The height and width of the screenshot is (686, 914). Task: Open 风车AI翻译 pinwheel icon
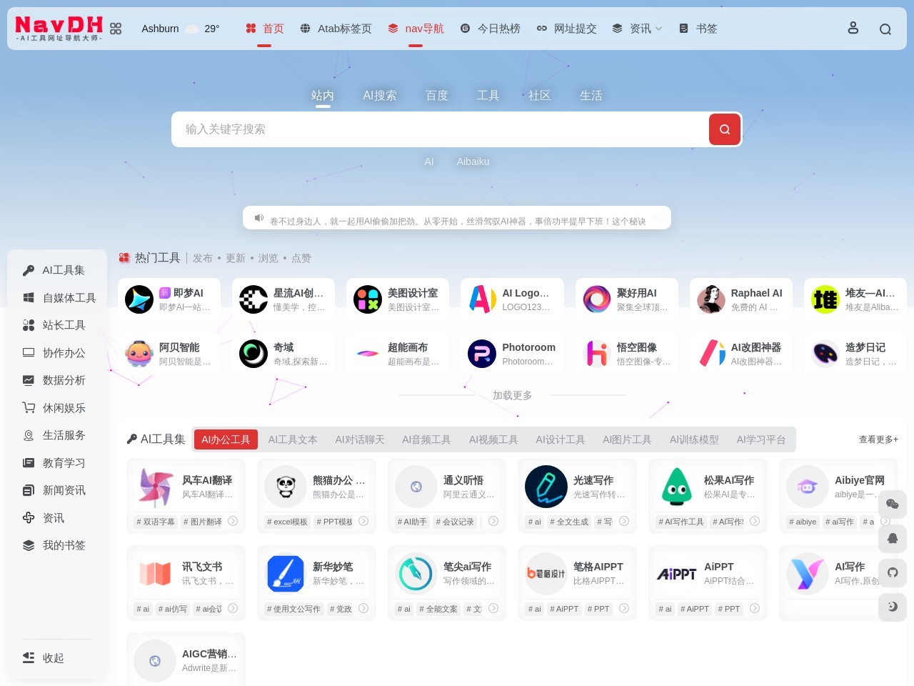155,487
